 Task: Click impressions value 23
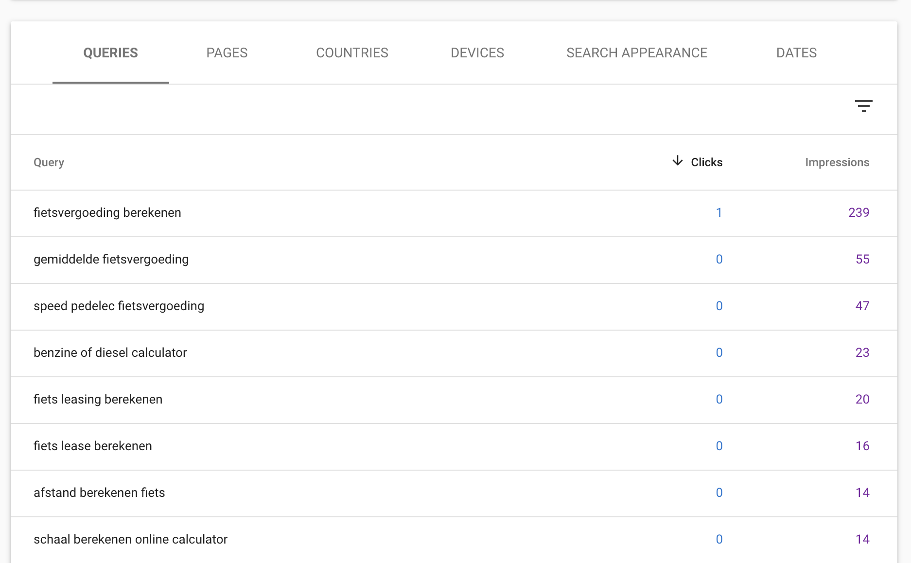point(862,353)
